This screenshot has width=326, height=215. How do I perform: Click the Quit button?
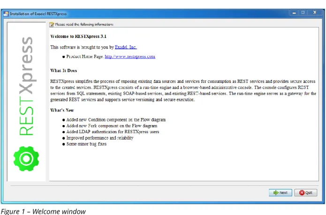306,193
